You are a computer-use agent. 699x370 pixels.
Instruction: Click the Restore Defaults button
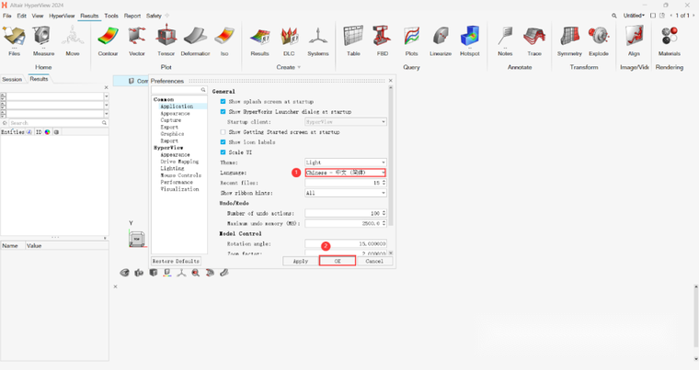click(x=176, y=262)
